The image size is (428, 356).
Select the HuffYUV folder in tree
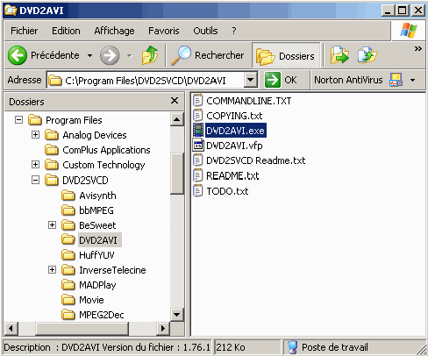[x=96, y=255]
